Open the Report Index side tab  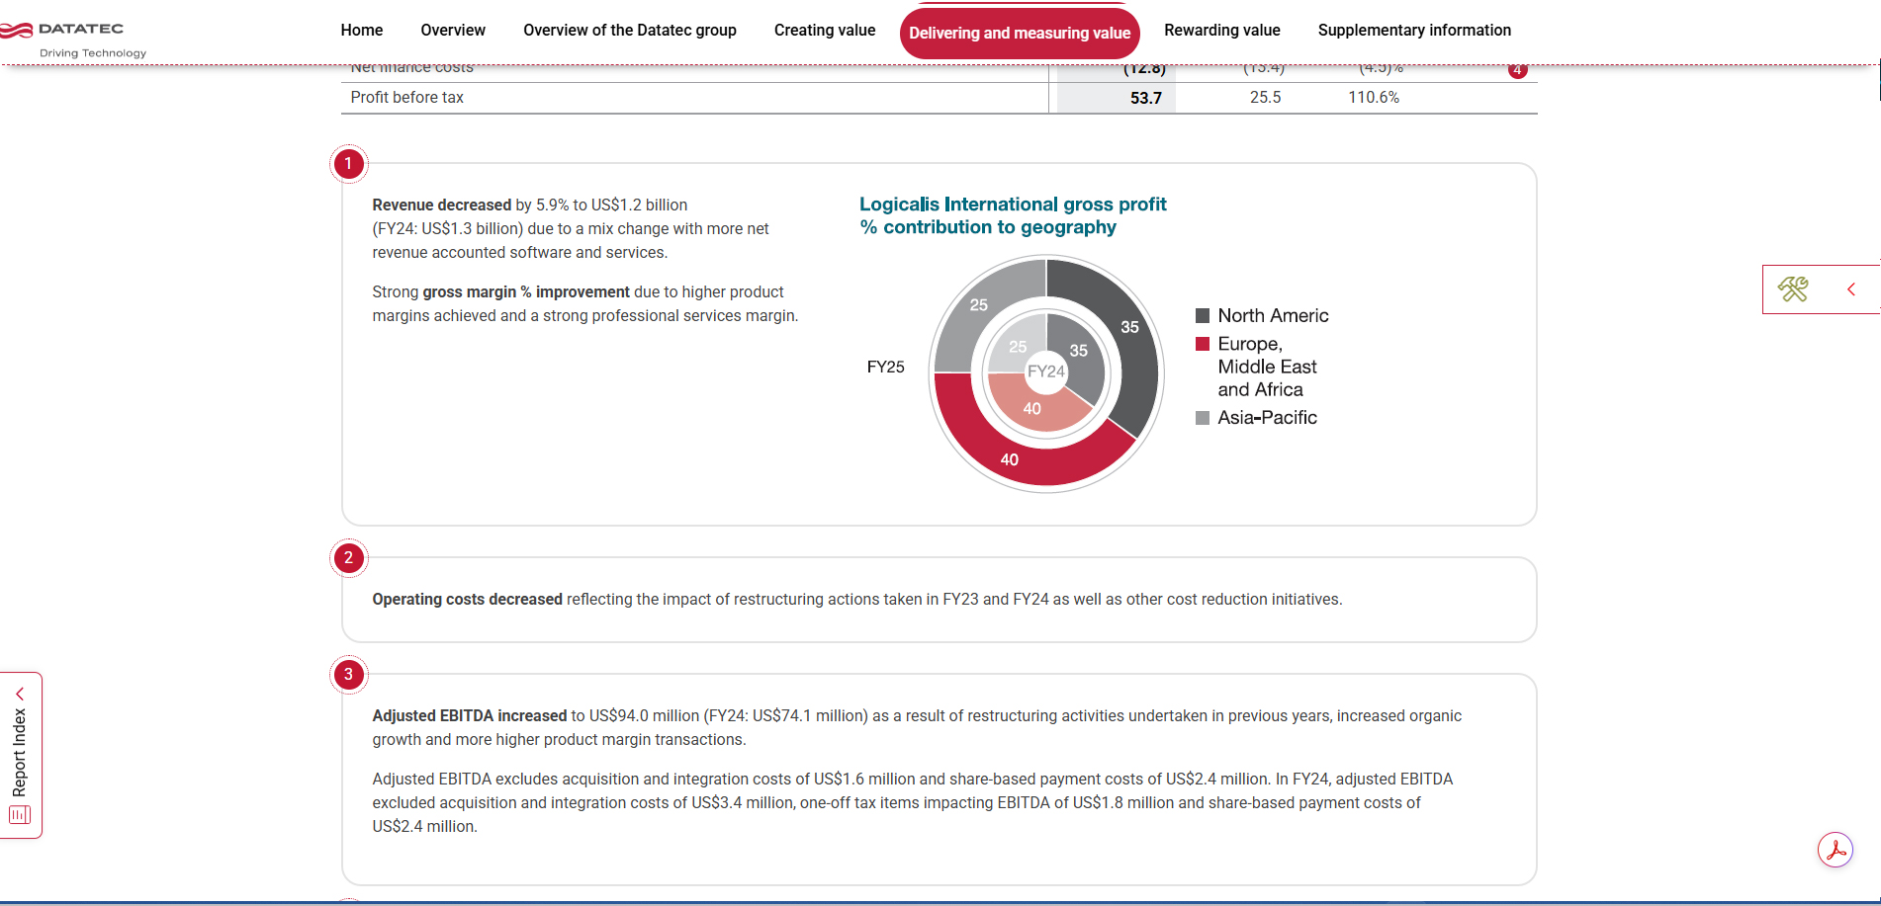coord(20,755)
